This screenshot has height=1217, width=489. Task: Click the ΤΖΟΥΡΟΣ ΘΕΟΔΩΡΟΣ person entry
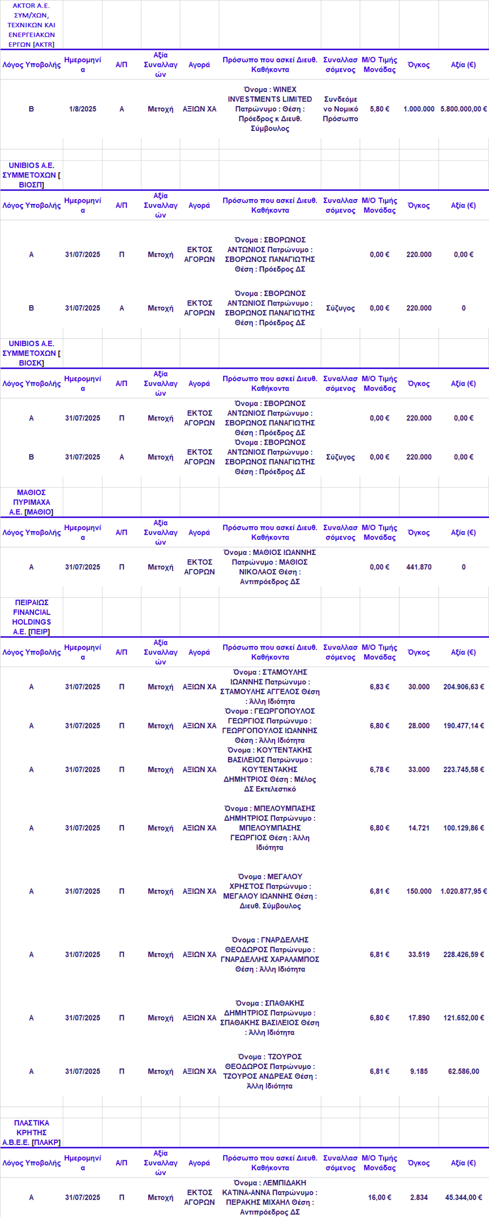[270, 1071]
